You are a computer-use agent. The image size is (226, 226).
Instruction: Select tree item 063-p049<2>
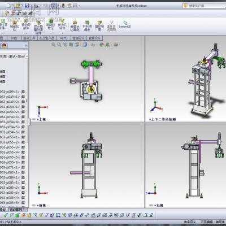click(12, 102)
